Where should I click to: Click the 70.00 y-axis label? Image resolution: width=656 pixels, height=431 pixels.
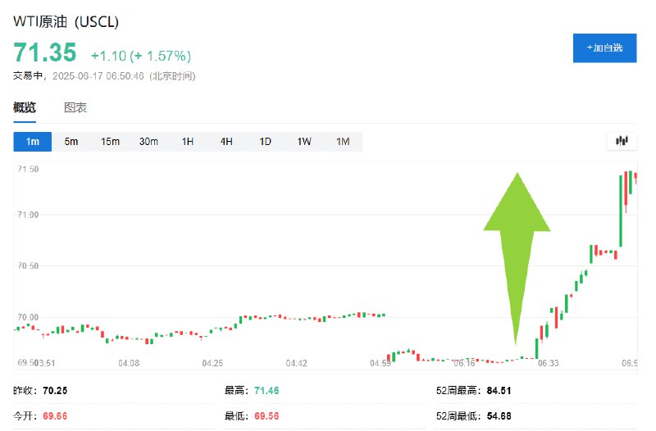28,317
